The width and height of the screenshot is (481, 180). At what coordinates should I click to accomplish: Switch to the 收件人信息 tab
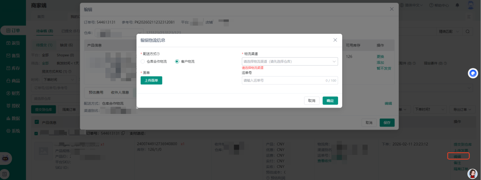point(120,92)
